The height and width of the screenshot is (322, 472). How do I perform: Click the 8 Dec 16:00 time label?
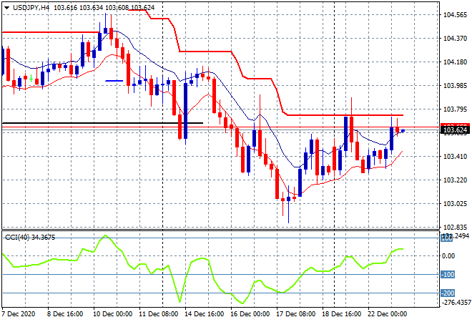pos(65,314)
